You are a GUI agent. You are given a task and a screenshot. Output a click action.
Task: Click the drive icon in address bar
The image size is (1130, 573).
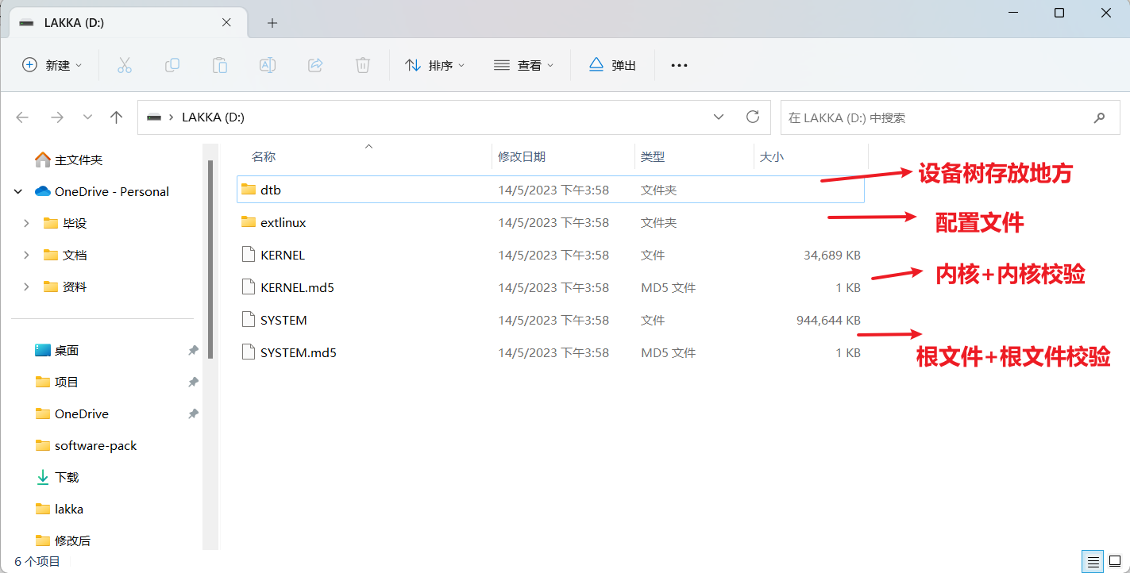[x=154, y=117]
